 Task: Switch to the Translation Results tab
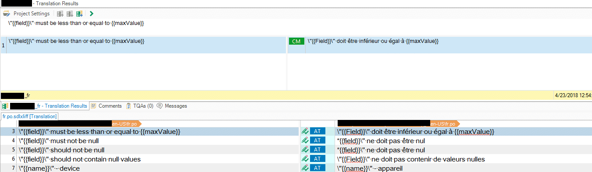click(45, 106)
